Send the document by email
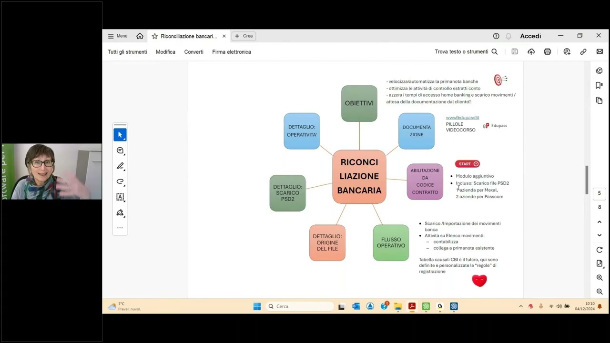 click(x=600, y=51)
